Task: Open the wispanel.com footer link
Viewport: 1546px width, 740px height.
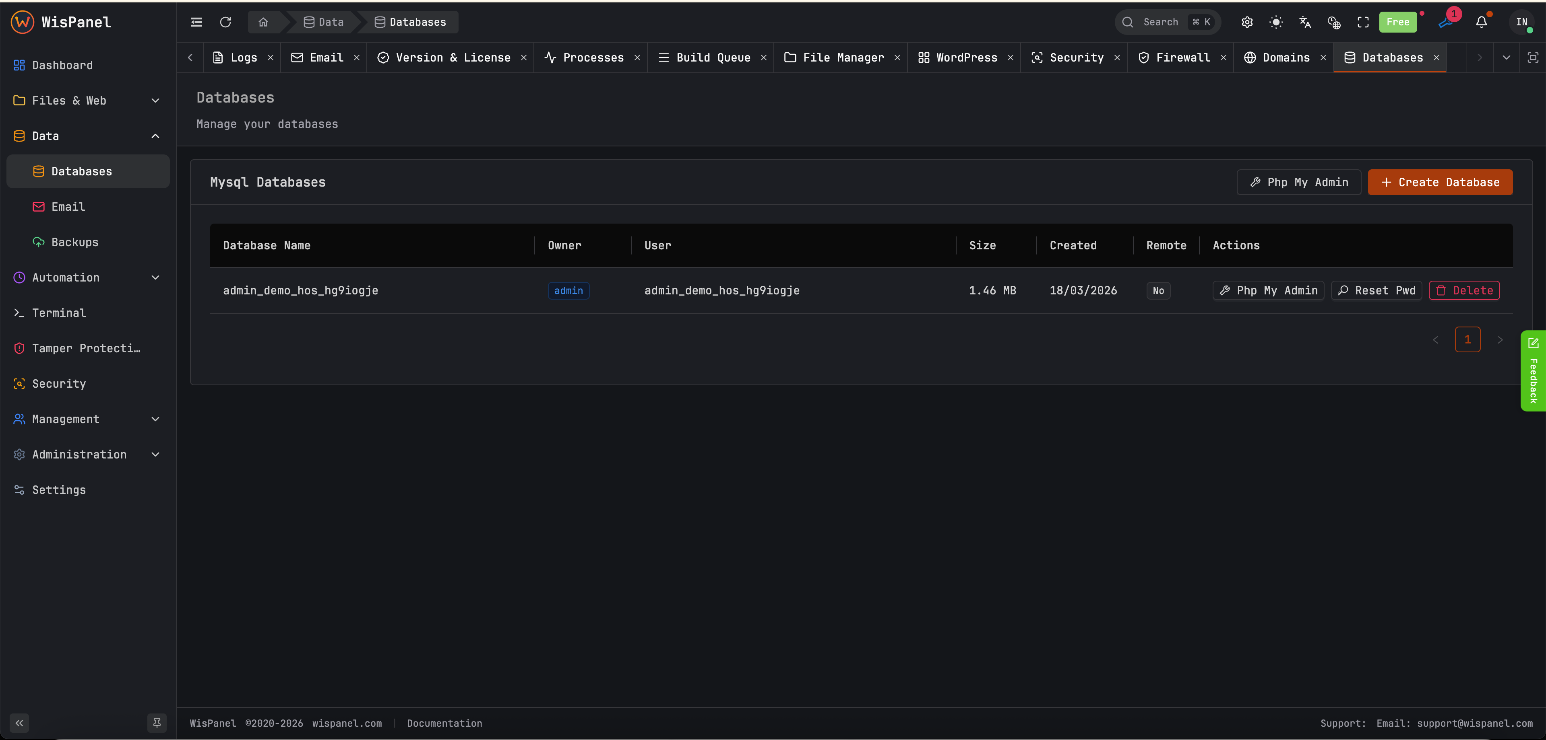Action: pyautogui.click(x=347, y=723)
